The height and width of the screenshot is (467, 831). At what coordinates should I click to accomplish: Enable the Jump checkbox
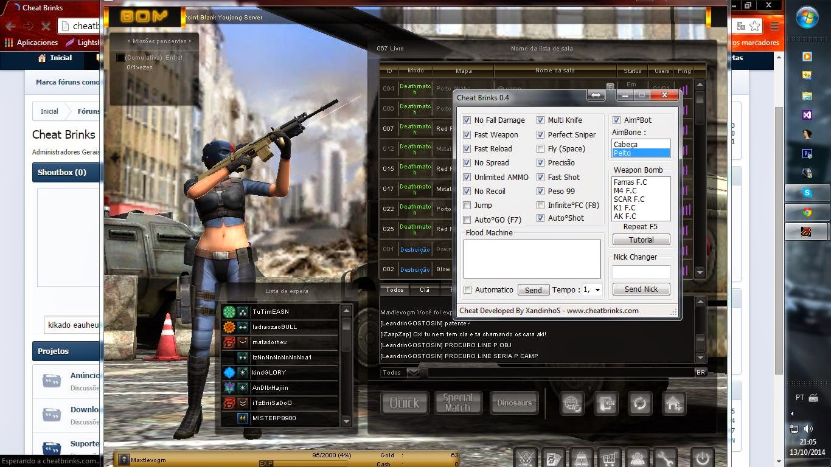click(467, 206)
